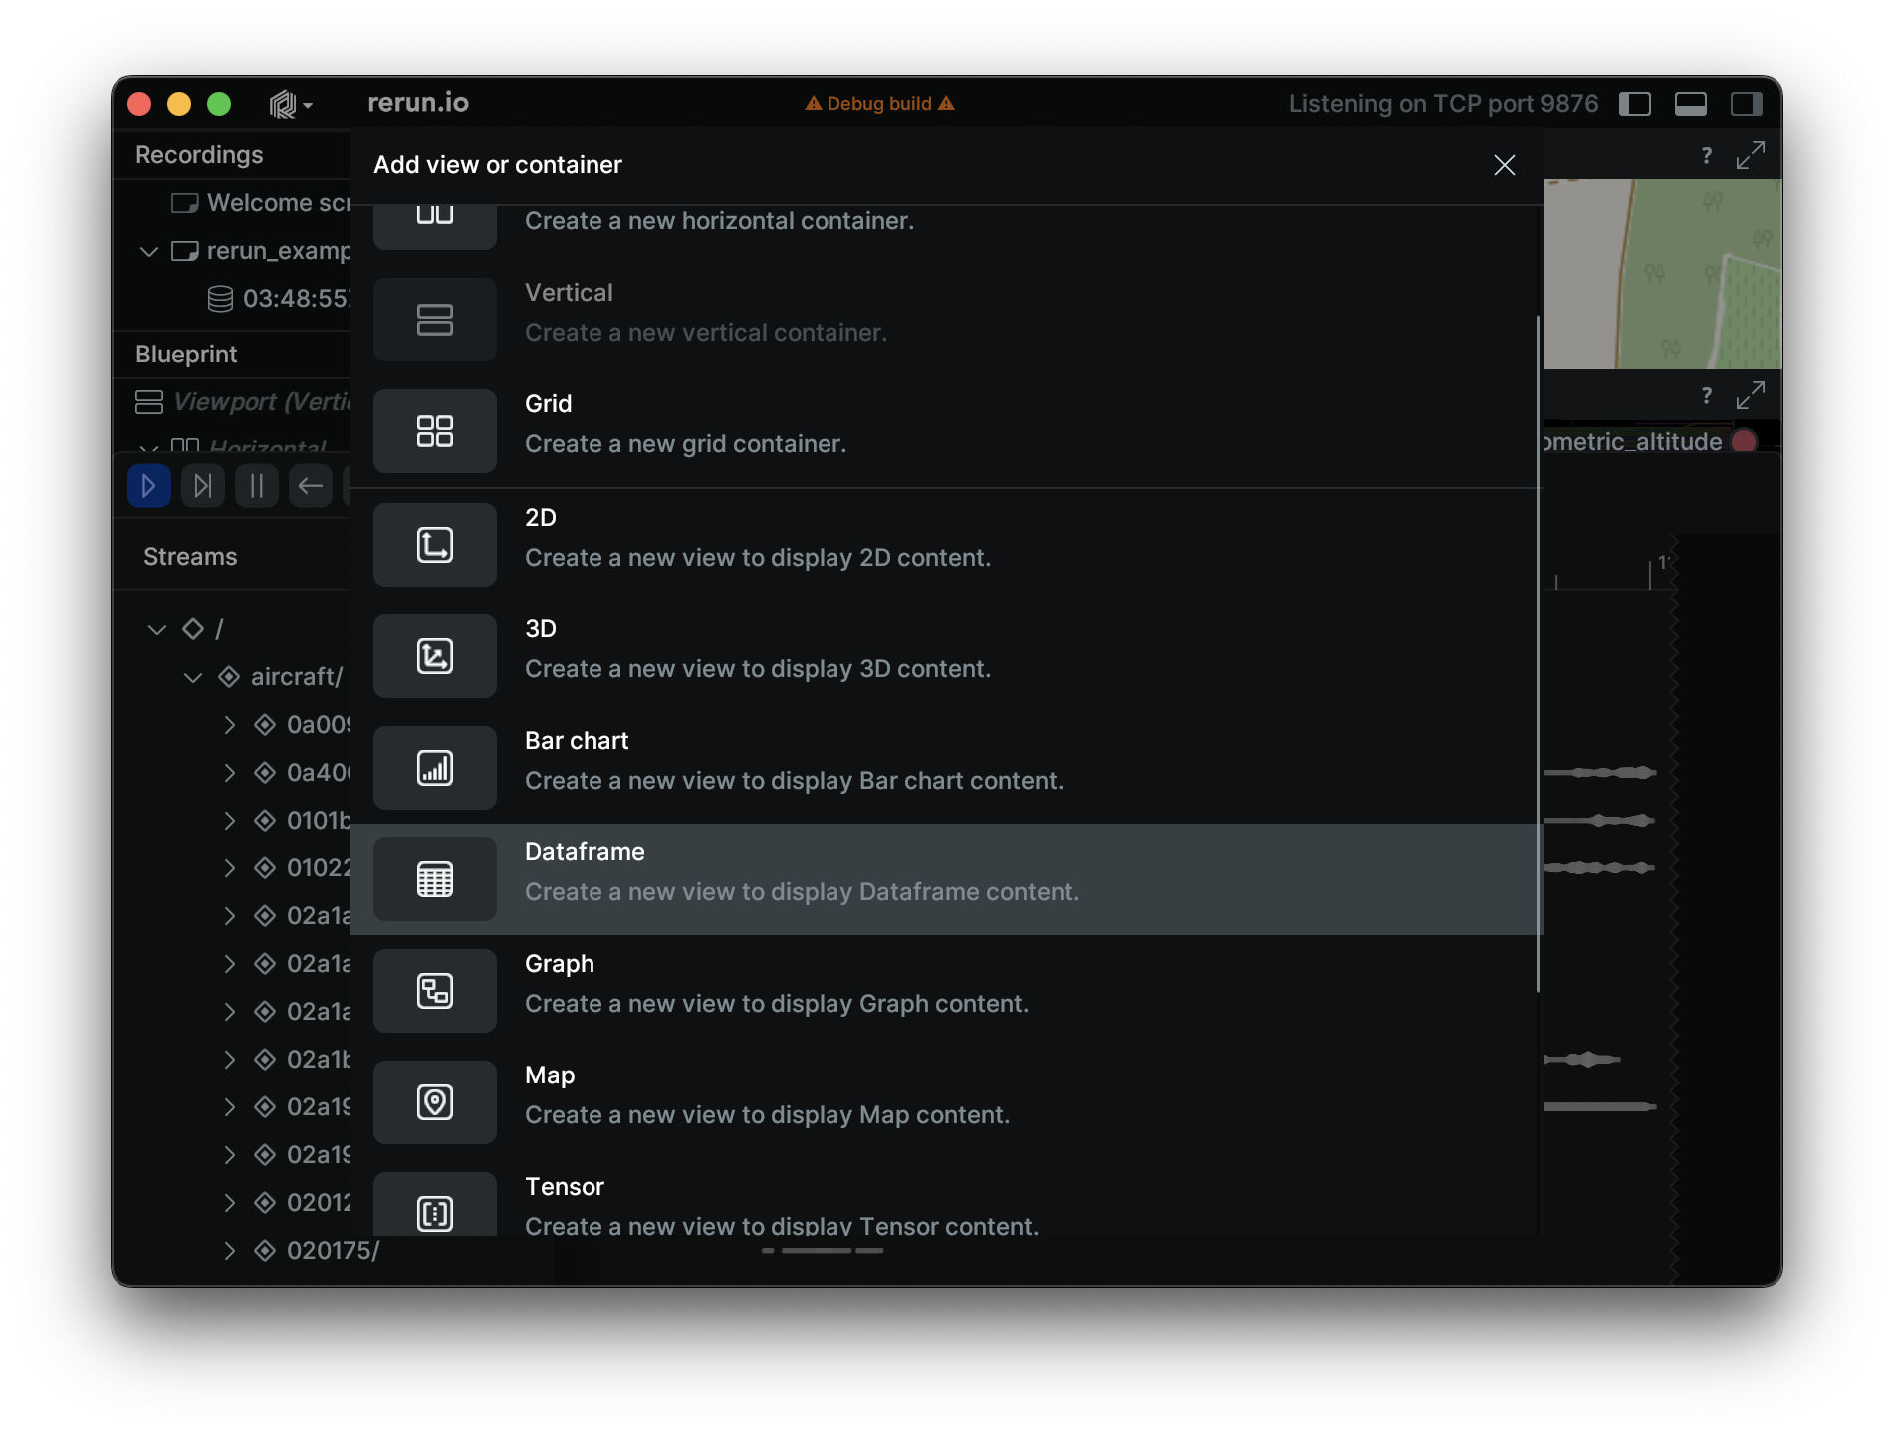Click the Dataframe view icon
The image size is (1894, 1434).
coord(435,879)
